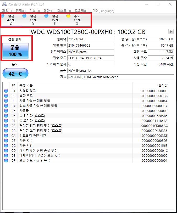Click the 회전 속도 value ---- (SSD)
This screenshot has width=177, height=213.
pos(161,52)
